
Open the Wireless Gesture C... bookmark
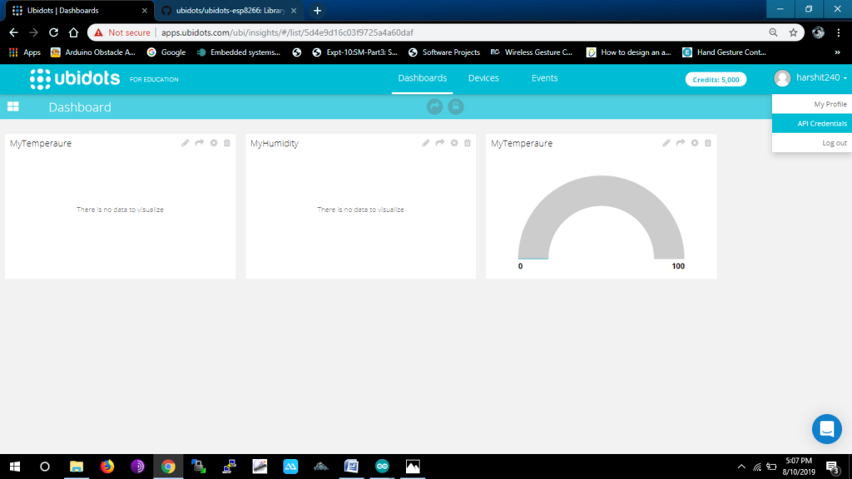click(532, 52)
